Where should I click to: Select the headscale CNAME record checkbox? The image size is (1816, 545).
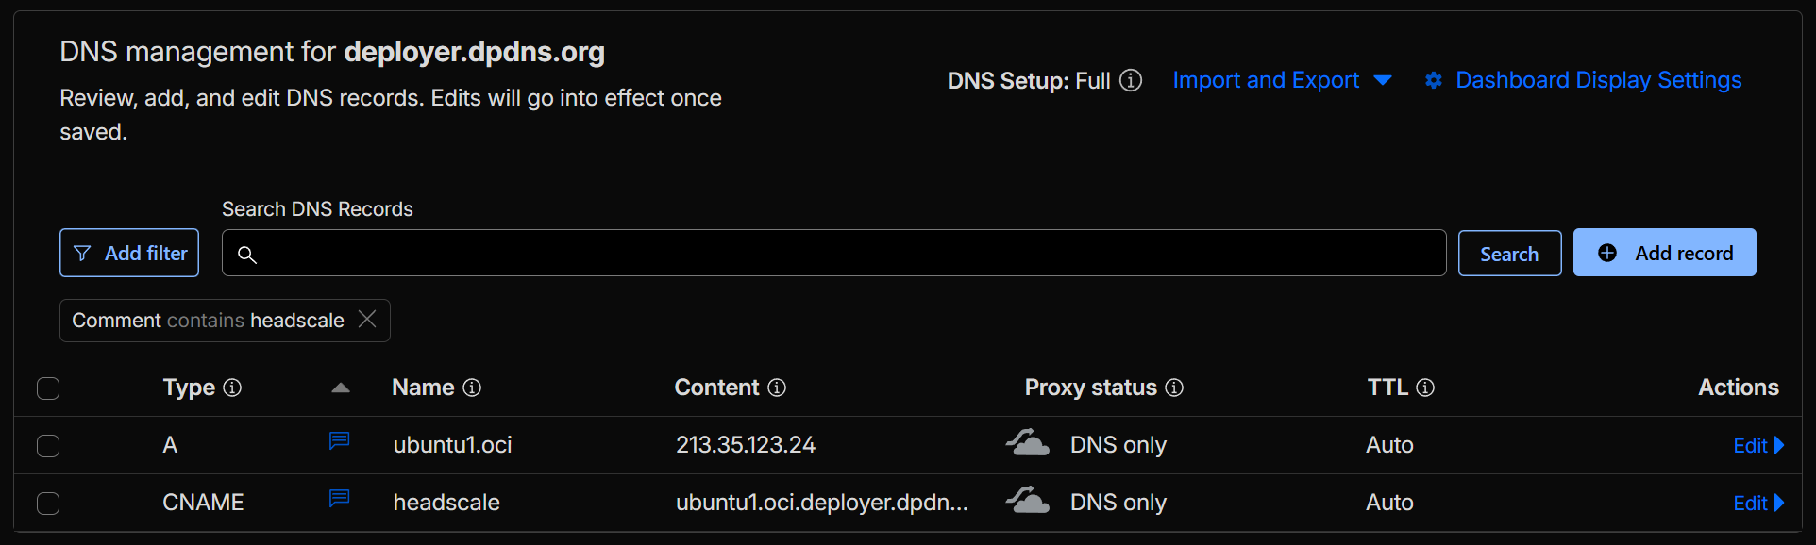pos(48,504)
